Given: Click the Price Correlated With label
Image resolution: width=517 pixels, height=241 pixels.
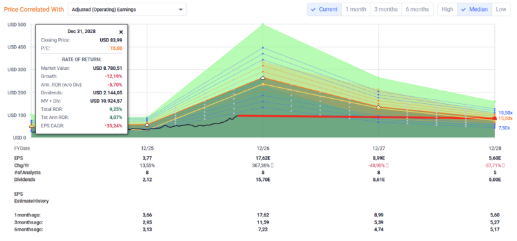Looking at the screenshot, I should point(34,9).
